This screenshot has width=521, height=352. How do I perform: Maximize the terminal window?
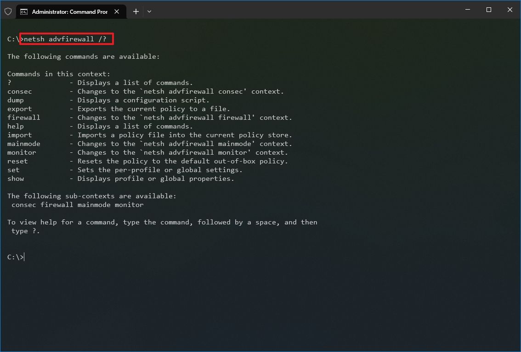coord(488,10)
